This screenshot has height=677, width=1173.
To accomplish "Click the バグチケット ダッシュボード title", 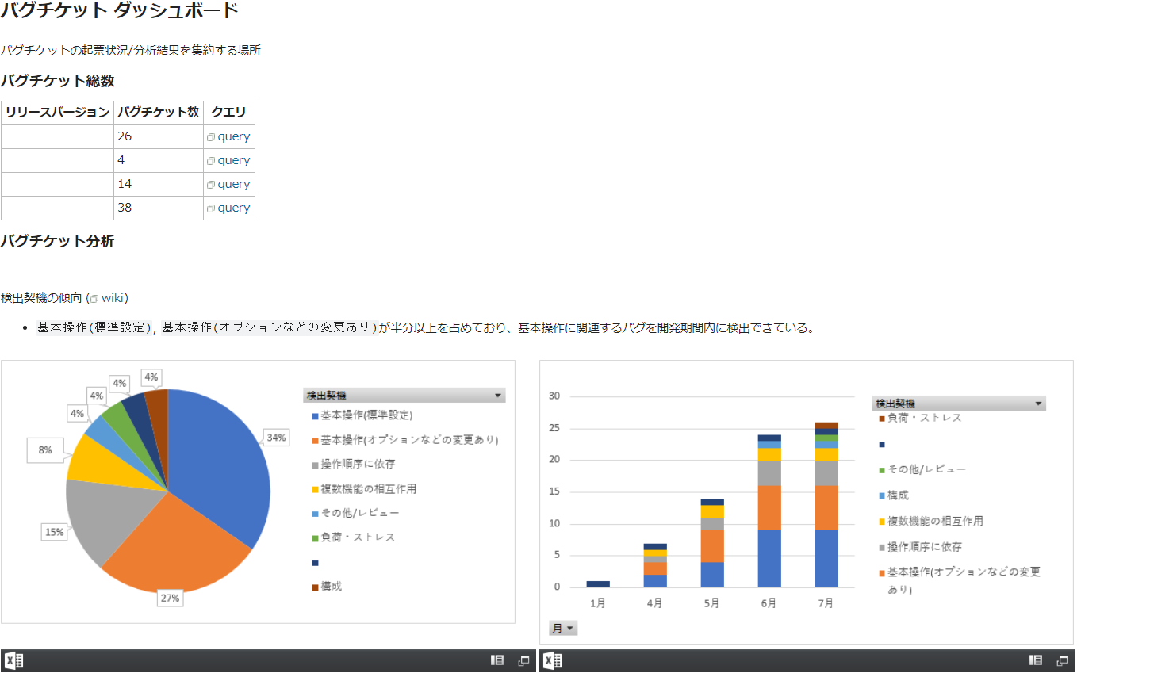I will pos(119,10).
